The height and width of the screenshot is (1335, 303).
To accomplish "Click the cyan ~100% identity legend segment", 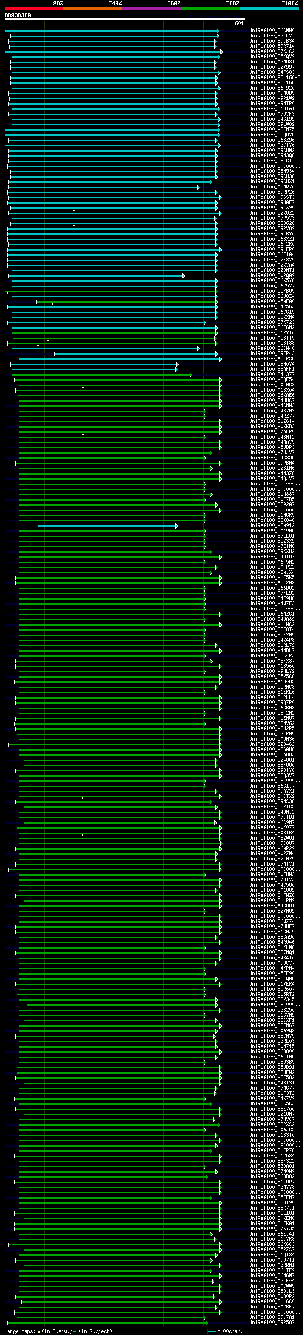I will [269, 9].
